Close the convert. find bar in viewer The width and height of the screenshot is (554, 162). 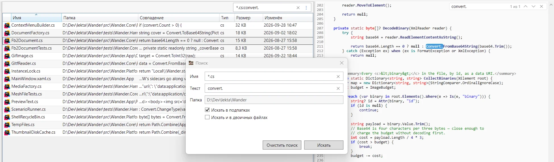[541, 7]
